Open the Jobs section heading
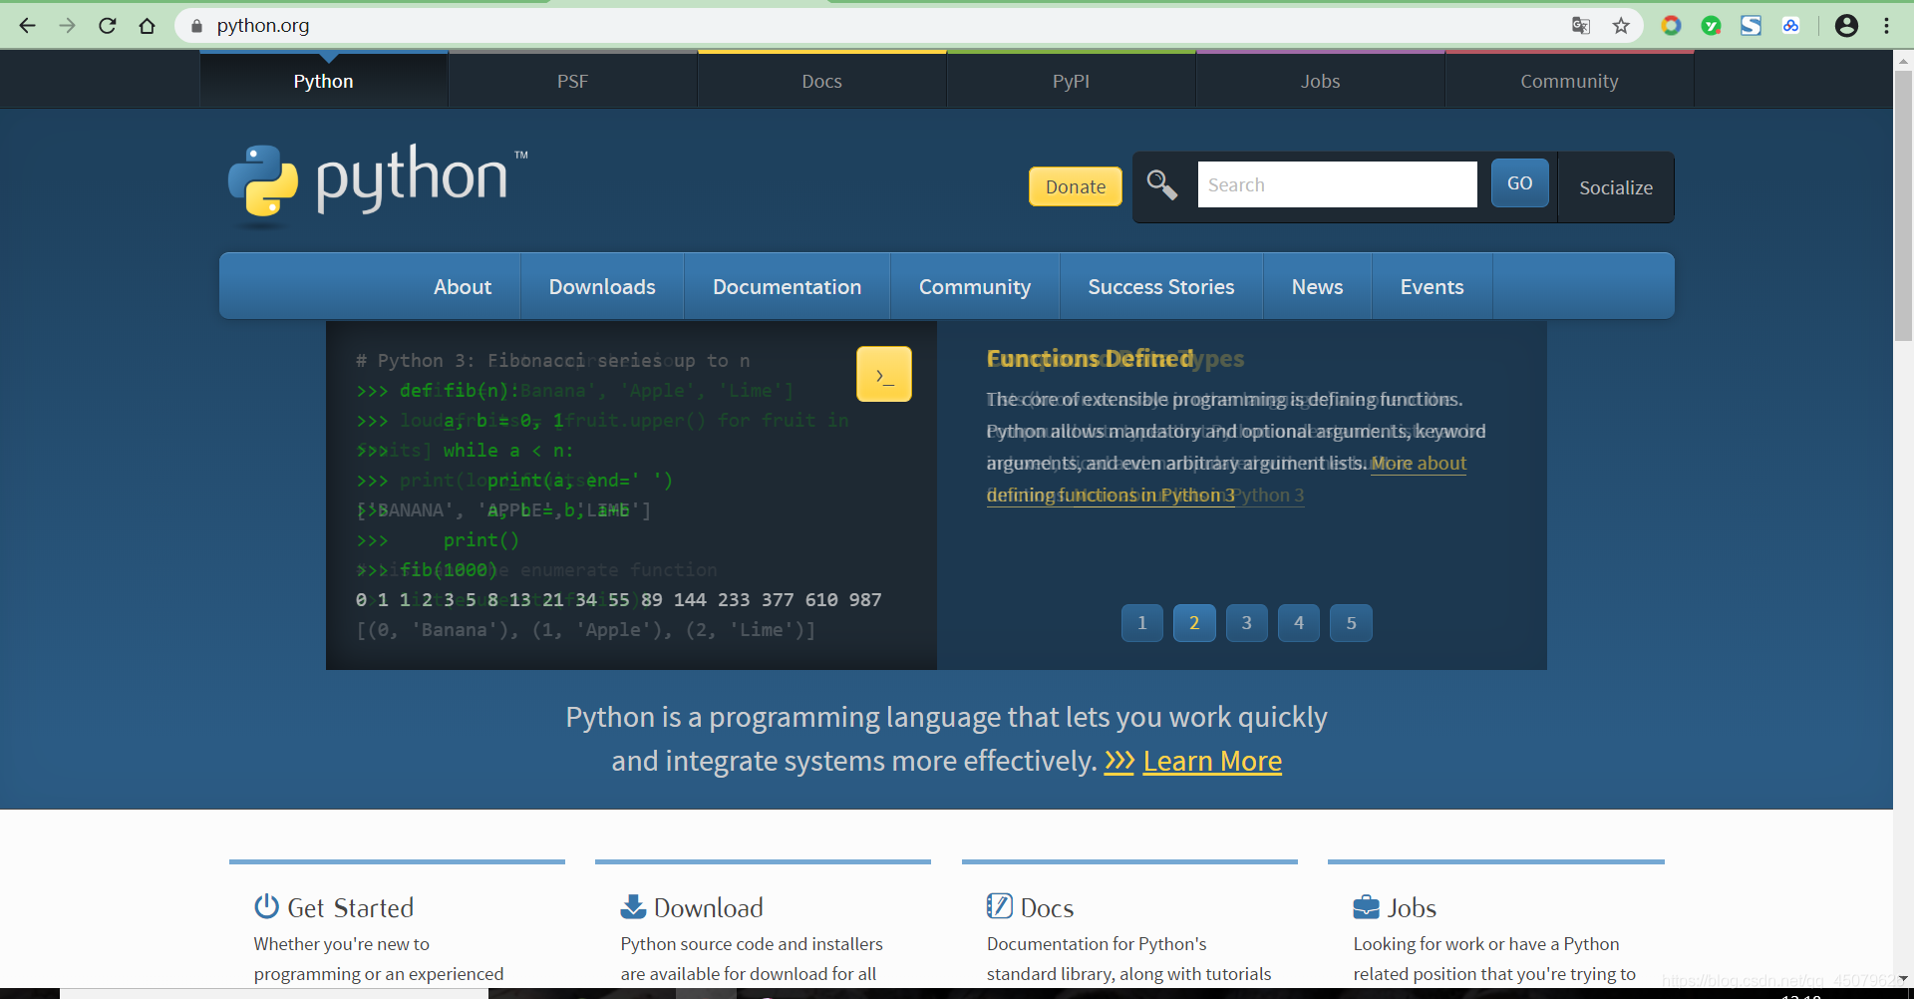 [x=1412, y=907]
